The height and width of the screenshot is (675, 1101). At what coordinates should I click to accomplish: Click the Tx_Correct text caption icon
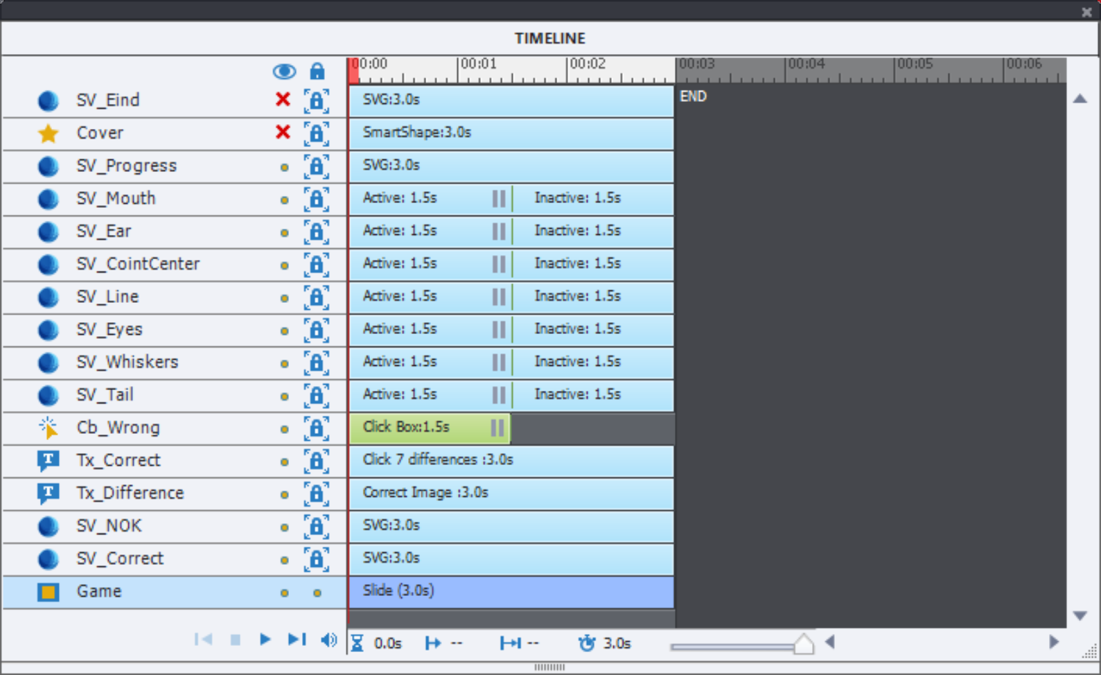48,460
